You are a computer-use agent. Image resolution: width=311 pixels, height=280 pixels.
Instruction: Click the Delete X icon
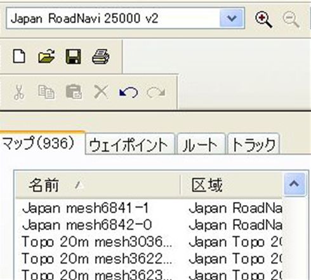point(101,92)
